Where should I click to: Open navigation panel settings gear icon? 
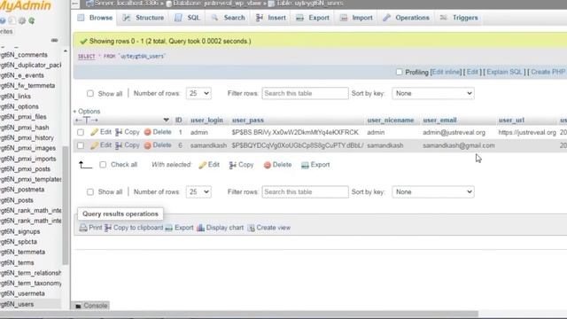[22, 20]
